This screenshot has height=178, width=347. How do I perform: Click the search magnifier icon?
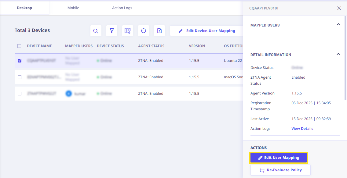click(x=96, y=31)
